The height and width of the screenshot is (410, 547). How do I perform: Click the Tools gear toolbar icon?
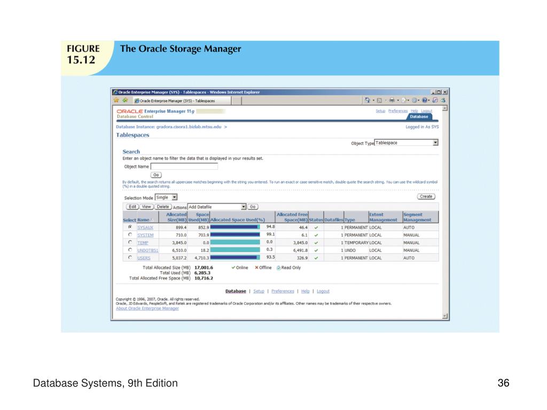[x=414, y=100]
